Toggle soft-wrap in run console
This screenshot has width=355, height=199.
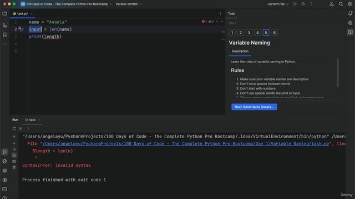pyautogui.click(x=14, y=149)
